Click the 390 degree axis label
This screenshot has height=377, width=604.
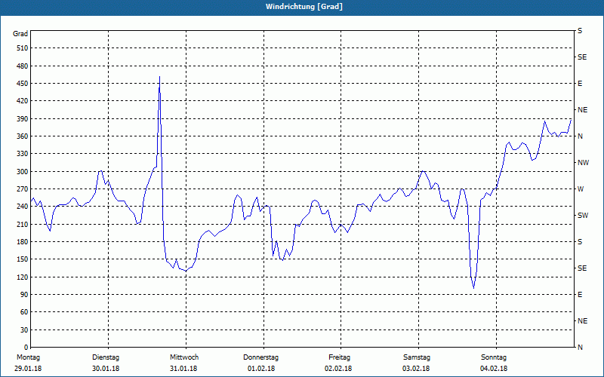tap(23, 118)
